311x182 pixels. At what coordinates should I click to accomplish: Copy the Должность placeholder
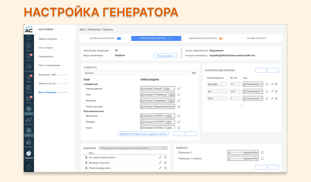click(x=179, y=116)
